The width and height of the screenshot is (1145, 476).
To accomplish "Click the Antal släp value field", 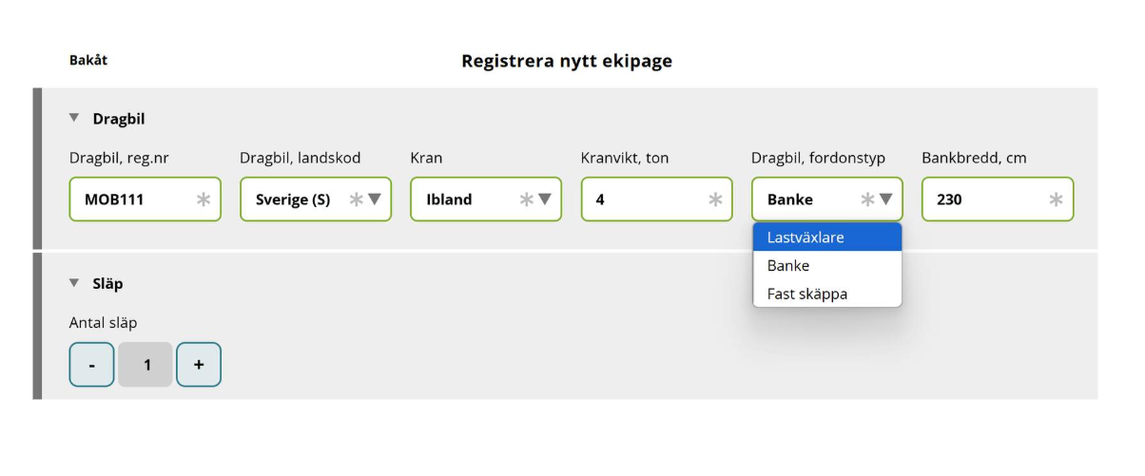I will [146, 365].
